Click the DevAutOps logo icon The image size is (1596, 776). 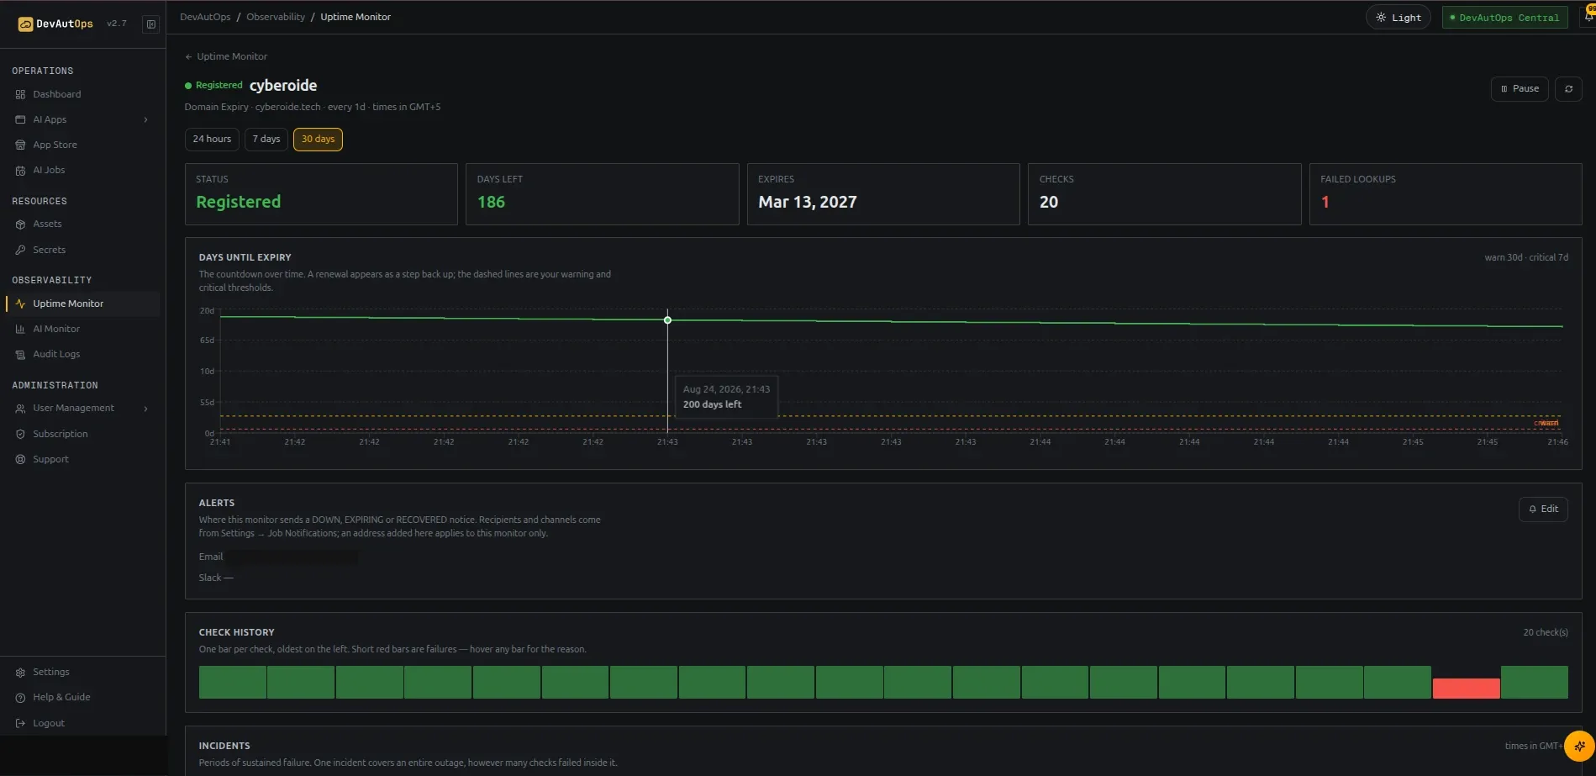pyautogui.click(x=25, y=24)
